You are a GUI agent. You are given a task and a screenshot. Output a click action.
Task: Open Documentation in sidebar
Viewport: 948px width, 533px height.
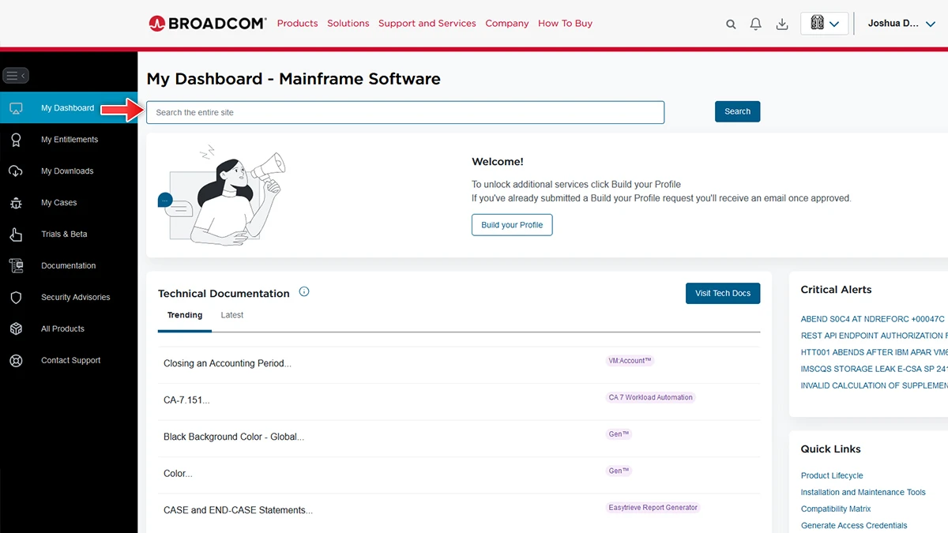coord(69,266)
